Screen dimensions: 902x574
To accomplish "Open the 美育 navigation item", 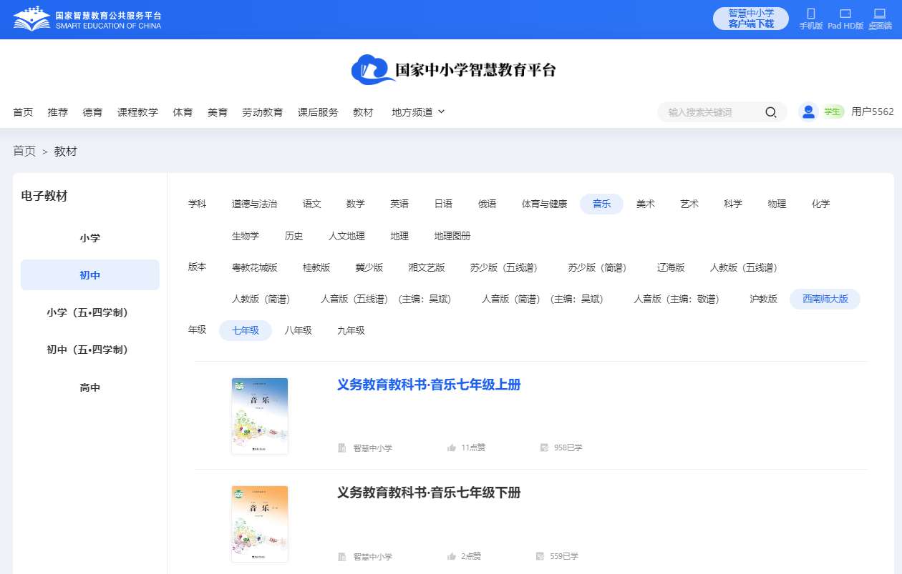I will (218, 112).
